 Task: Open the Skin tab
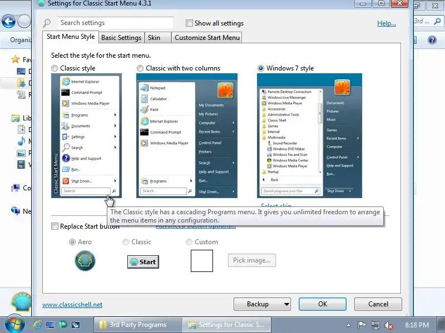158,38
